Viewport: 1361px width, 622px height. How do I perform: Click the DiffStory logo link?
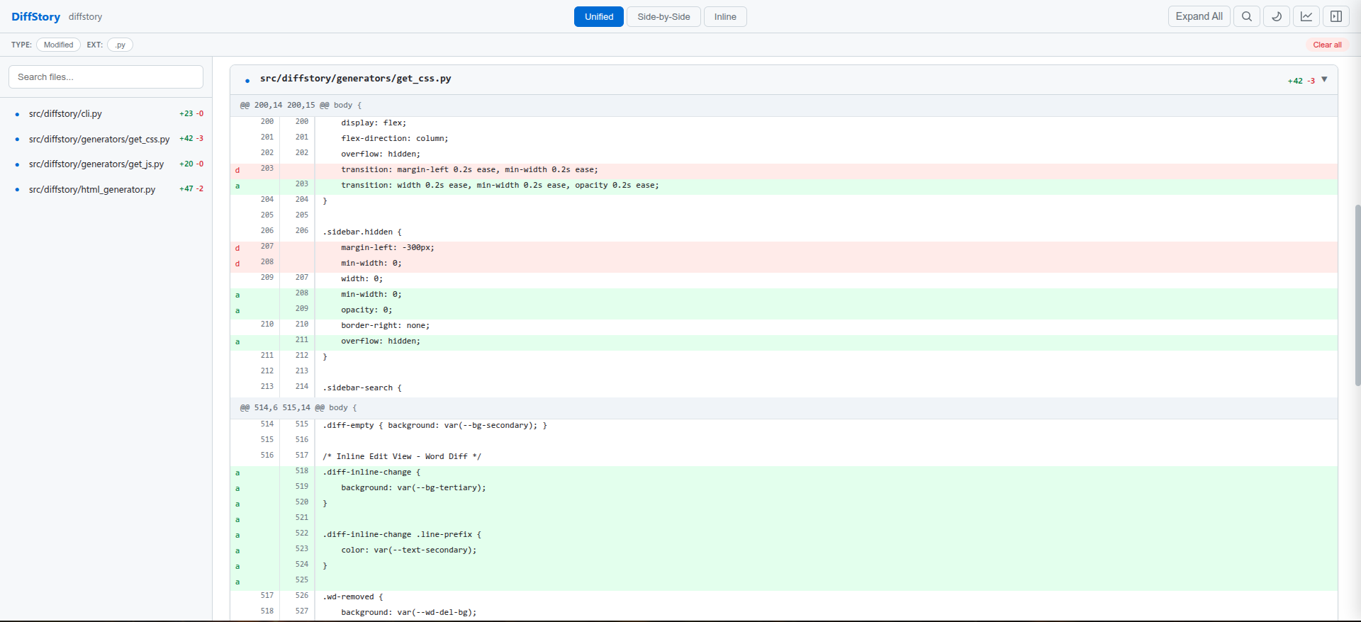(x=35, y=16)
